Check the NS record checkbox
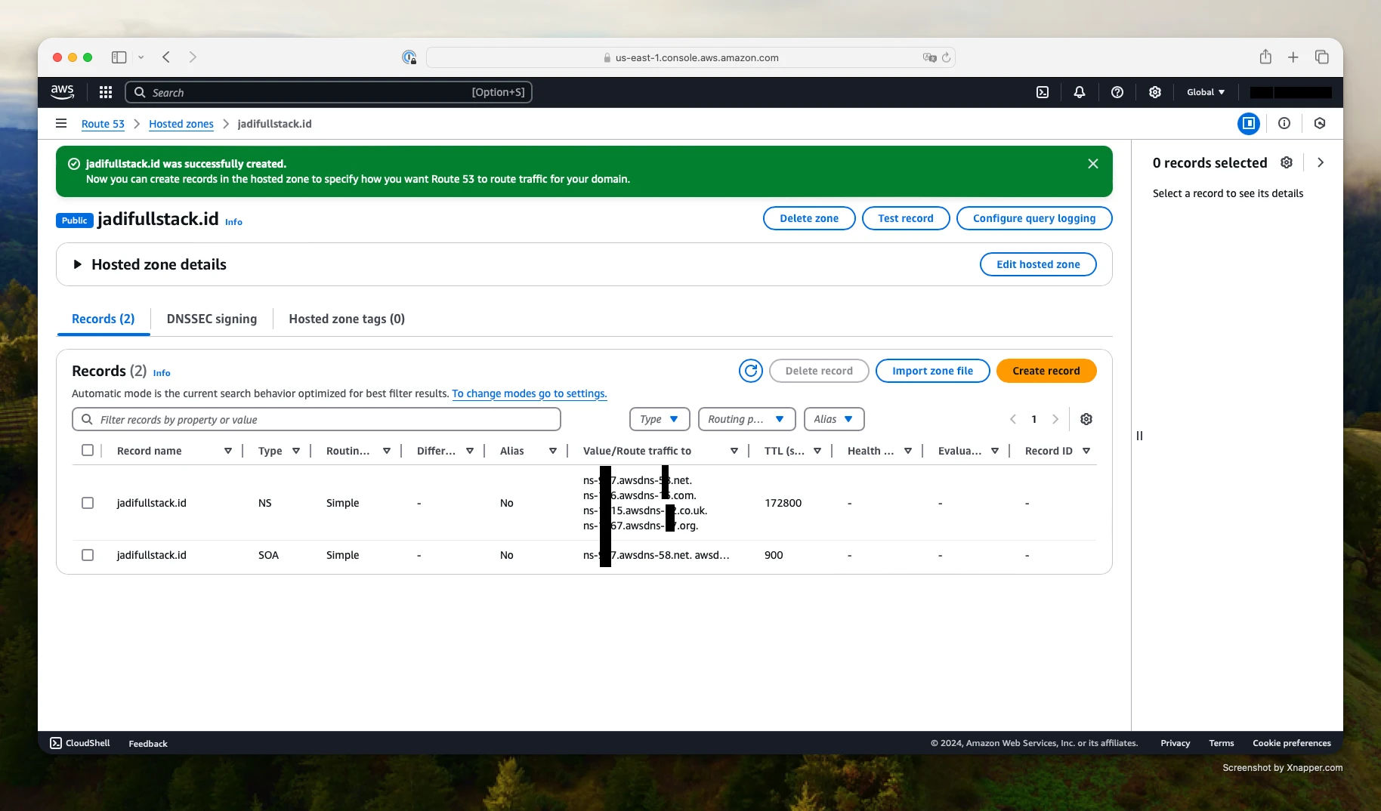1381x811 pixels. click(88, 503)
